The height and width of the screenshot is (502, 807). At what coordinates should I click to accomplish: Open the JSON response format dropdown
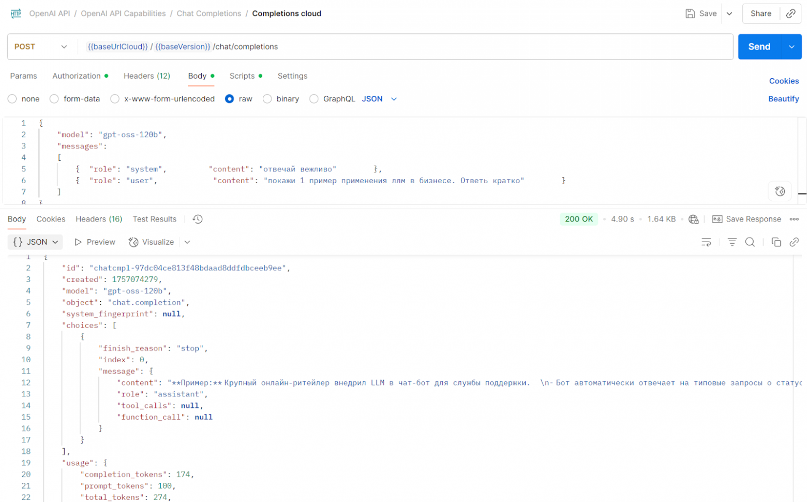point(35,242)
